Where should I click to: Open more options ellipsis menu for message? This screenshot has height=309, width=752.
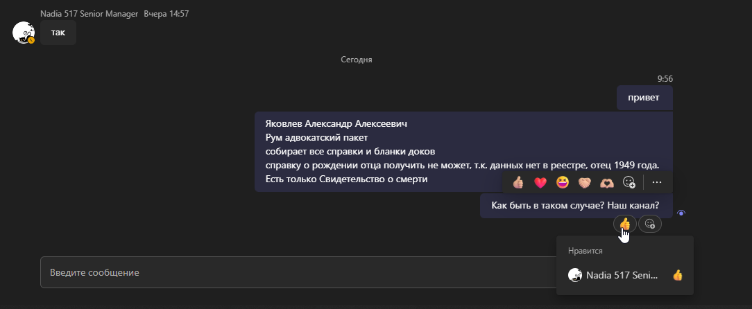click(x=658, y=182)
